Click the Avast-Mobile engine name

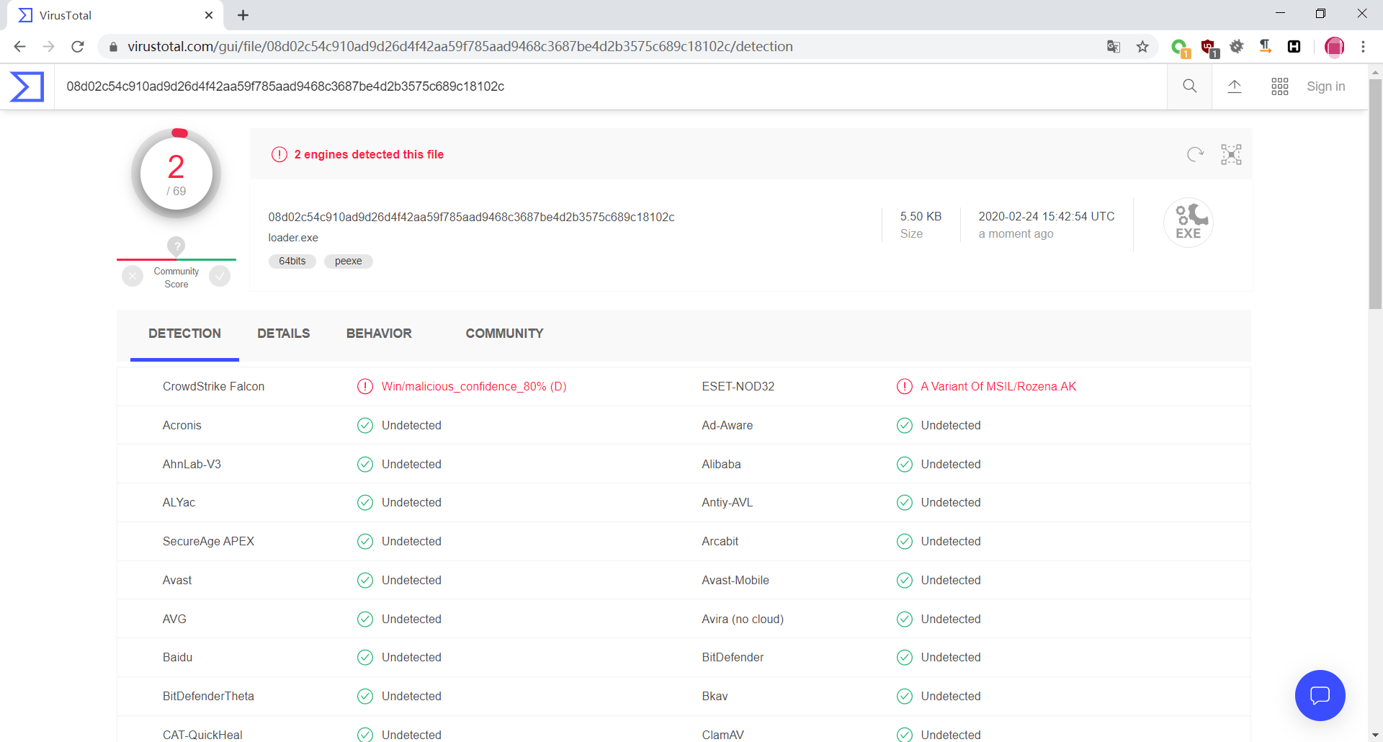[735, 581]
